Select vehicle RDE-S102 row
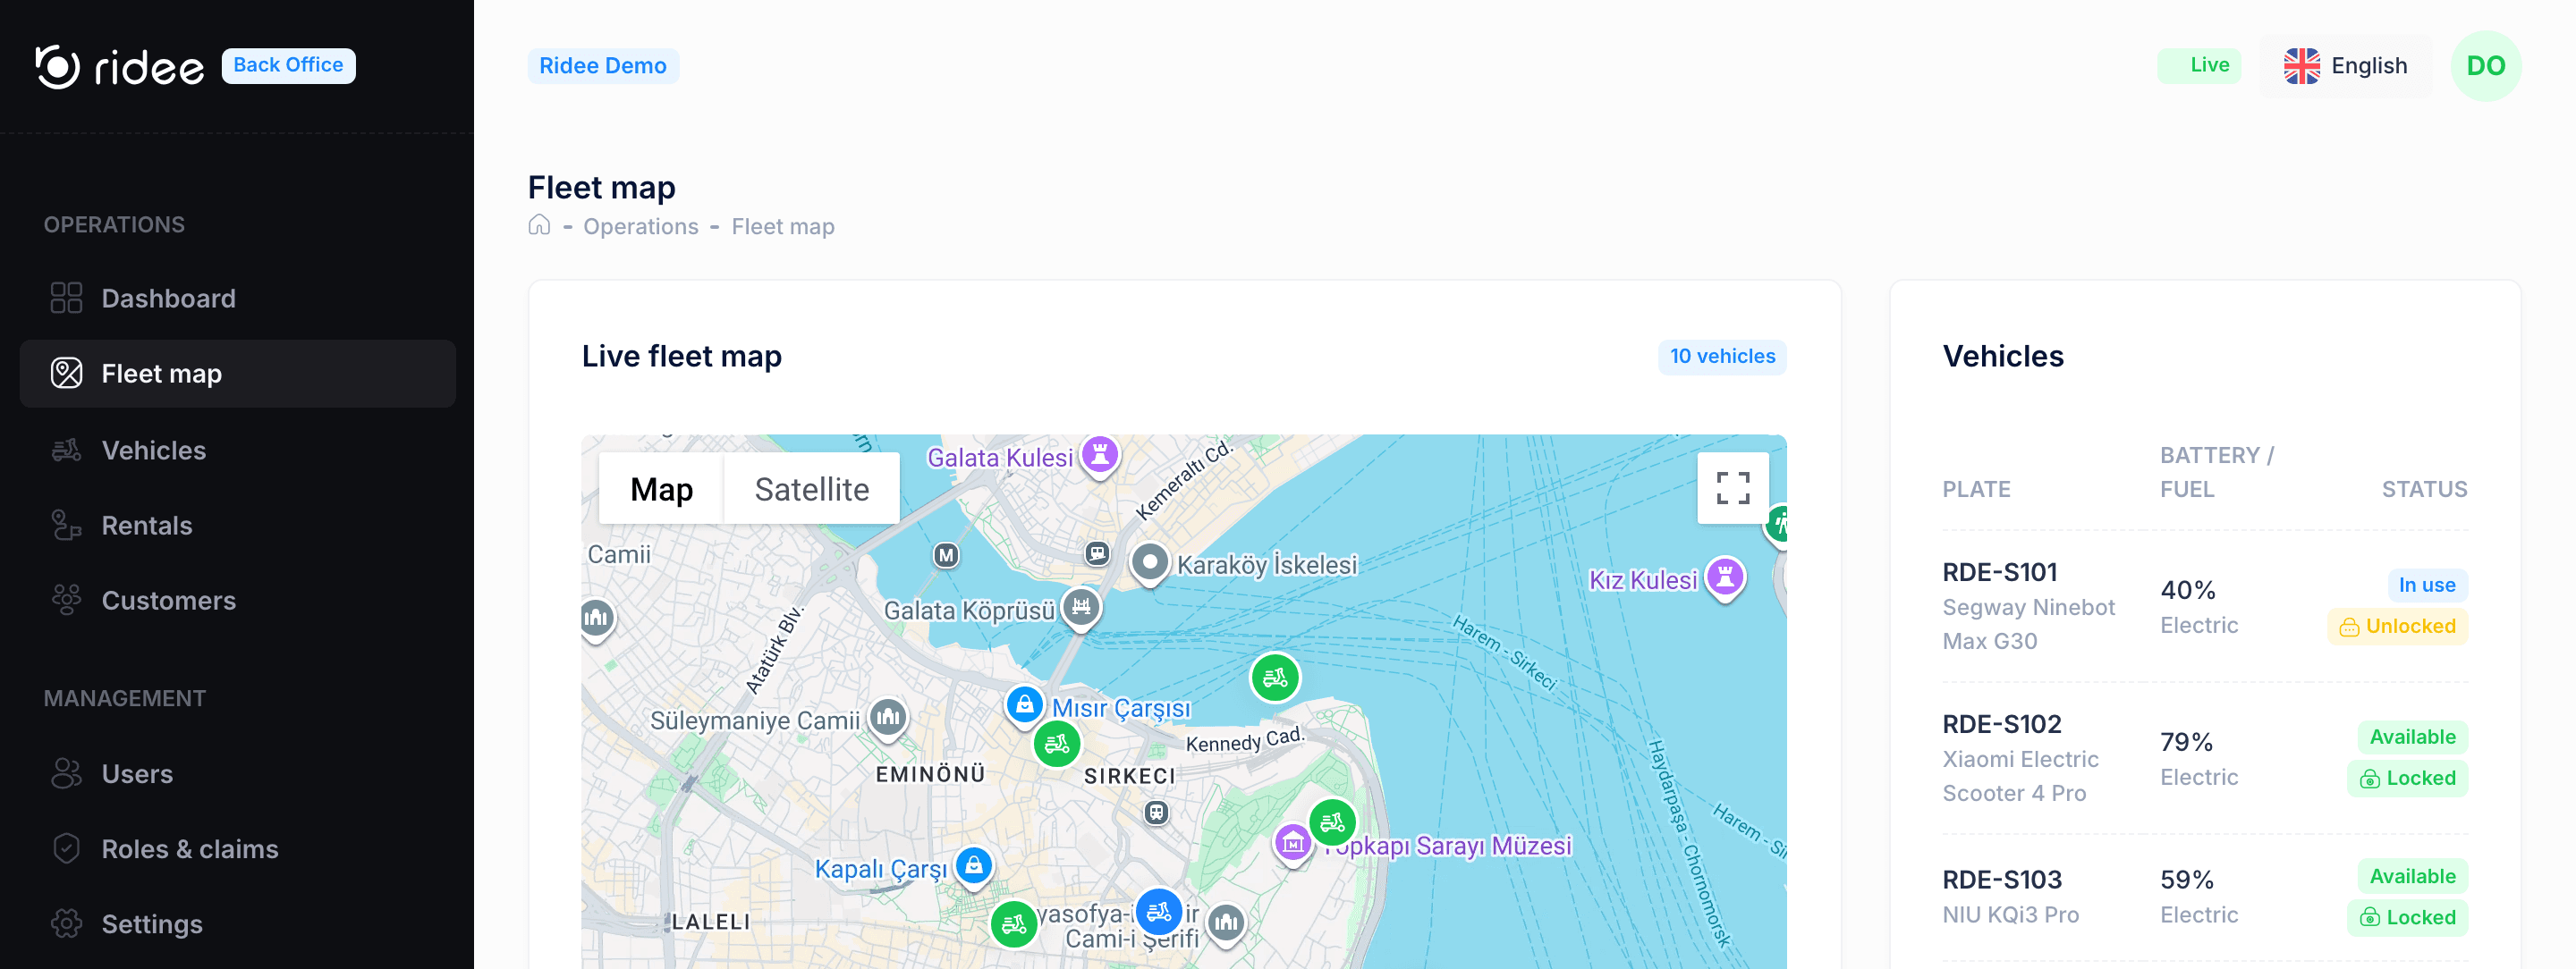This screenshot has height=969, width=2576. pyautogui.click(x=2204, y=758)
